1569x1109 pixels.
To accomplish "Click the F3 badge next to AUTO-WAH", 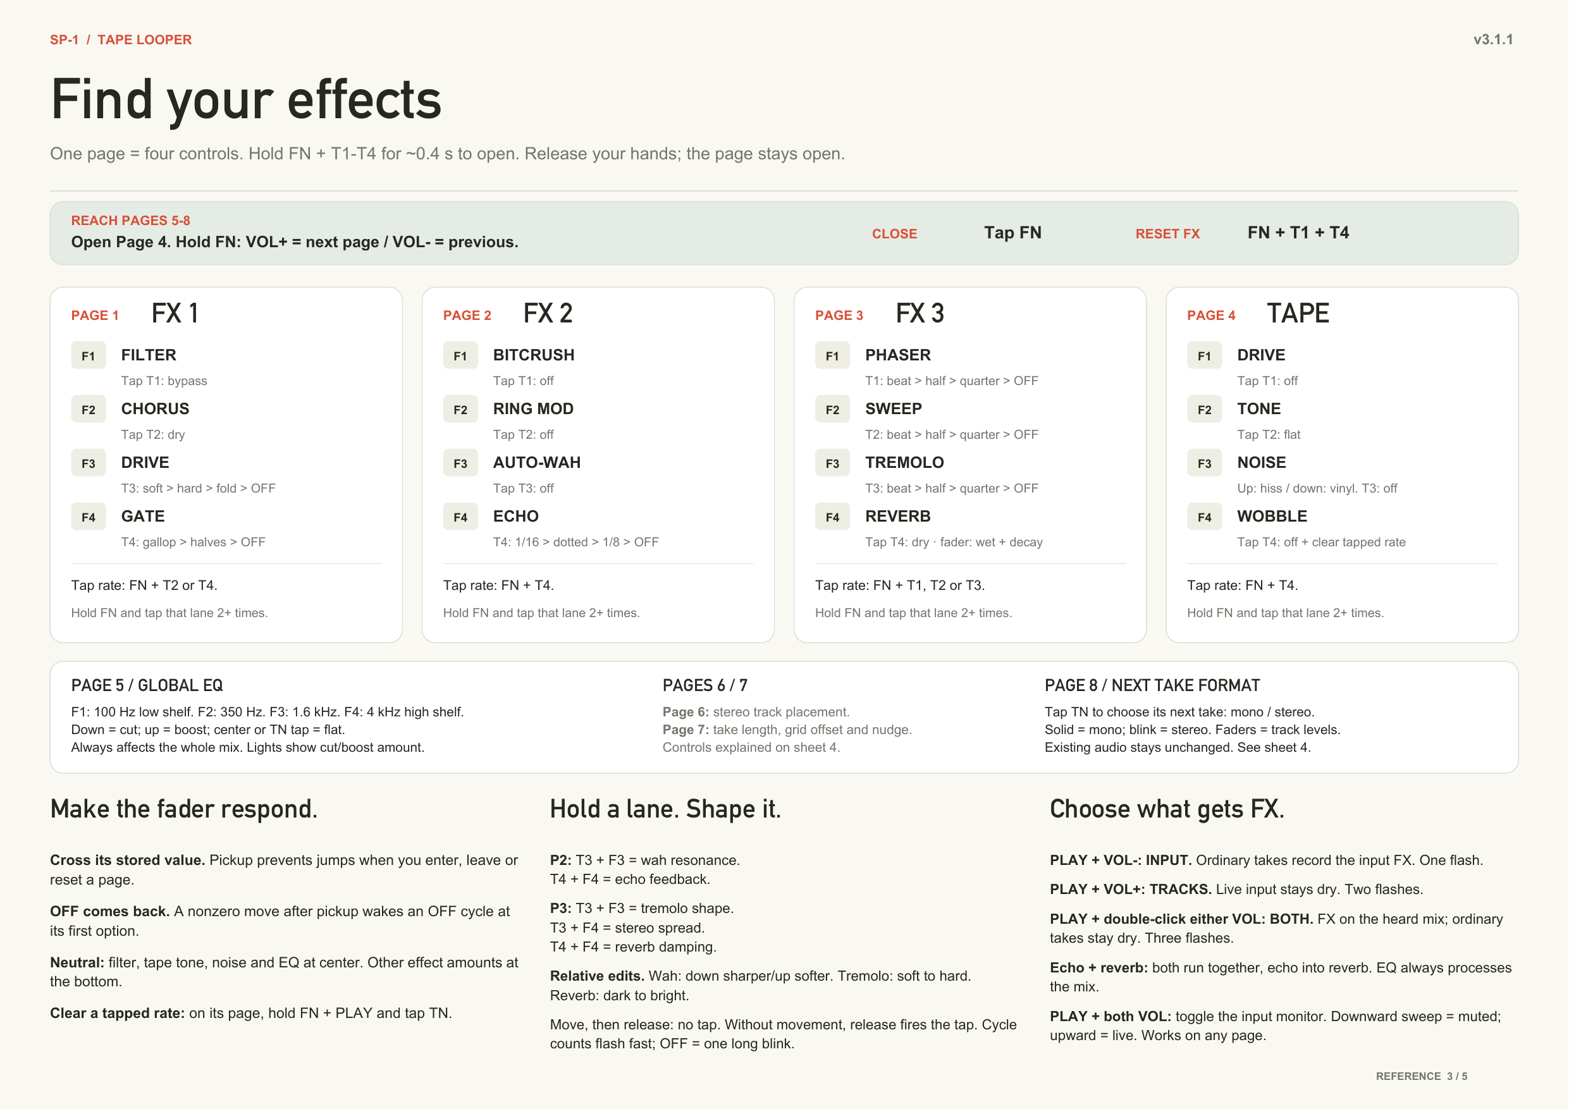I will click(460, 463).
